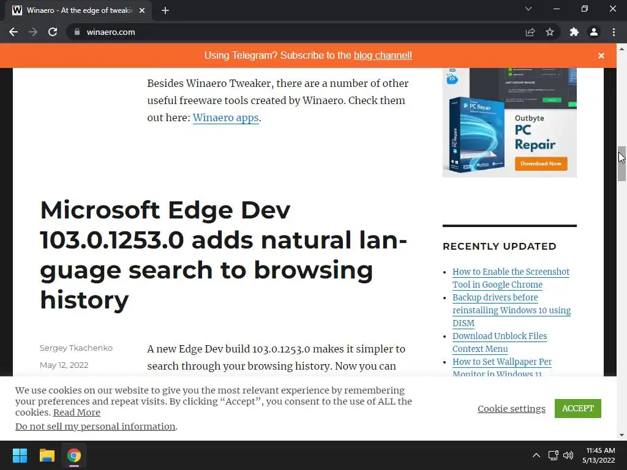This screenshot has width=627, height=470.
Task: Open the volume tray icon
Action: click(568, 455)
